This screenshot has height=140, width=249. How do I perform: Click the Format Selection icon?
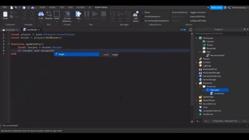67,14
